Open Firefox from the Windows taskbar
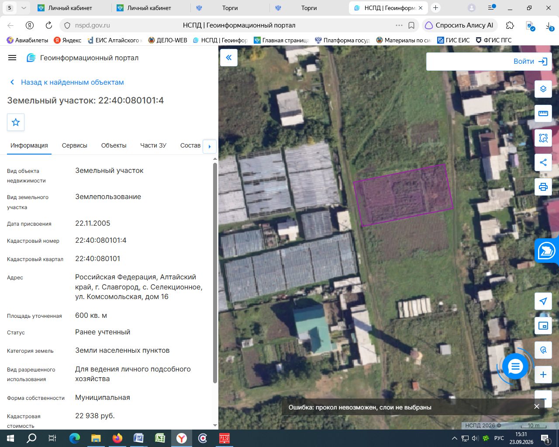559x447 pixels. (117, 438)
